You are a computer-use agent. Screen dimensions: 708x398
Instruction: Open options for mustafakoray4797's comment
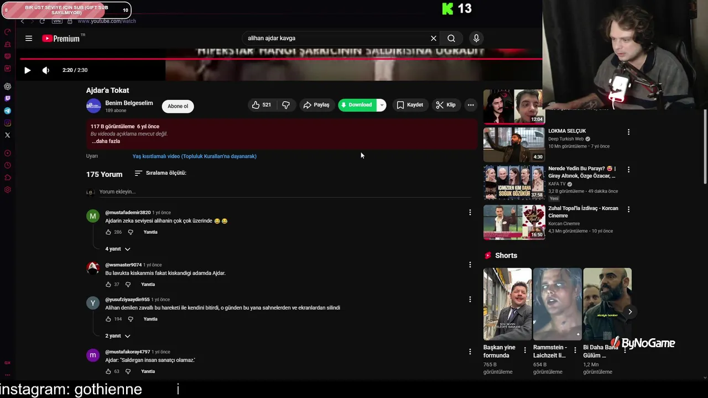tap(470, 352)
